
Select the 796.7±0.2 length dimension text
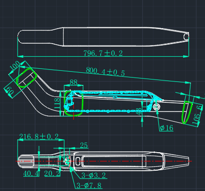click(x=103, y=53)
